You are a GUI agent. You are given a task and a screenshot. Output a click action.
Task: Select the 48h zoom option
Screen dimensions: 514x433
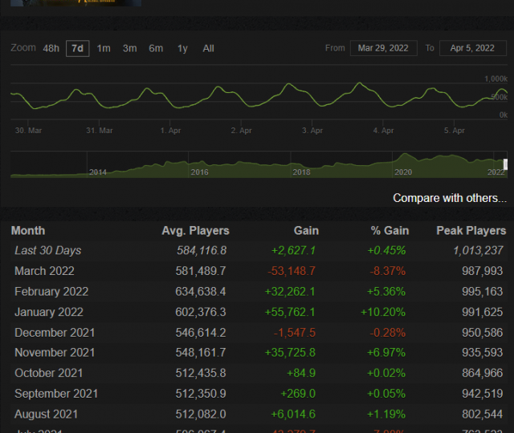coord(51,48)
